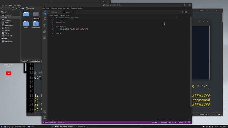
Task: Click the VS Code editor vertical scrollbar
Action: tap(191, 62)
